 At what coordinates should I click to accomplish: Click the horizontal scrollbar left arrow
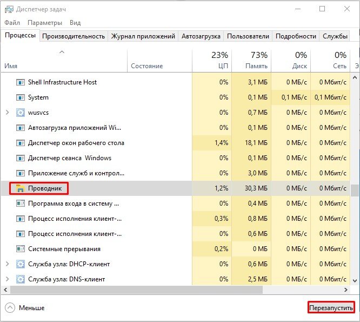click(5, 290)
